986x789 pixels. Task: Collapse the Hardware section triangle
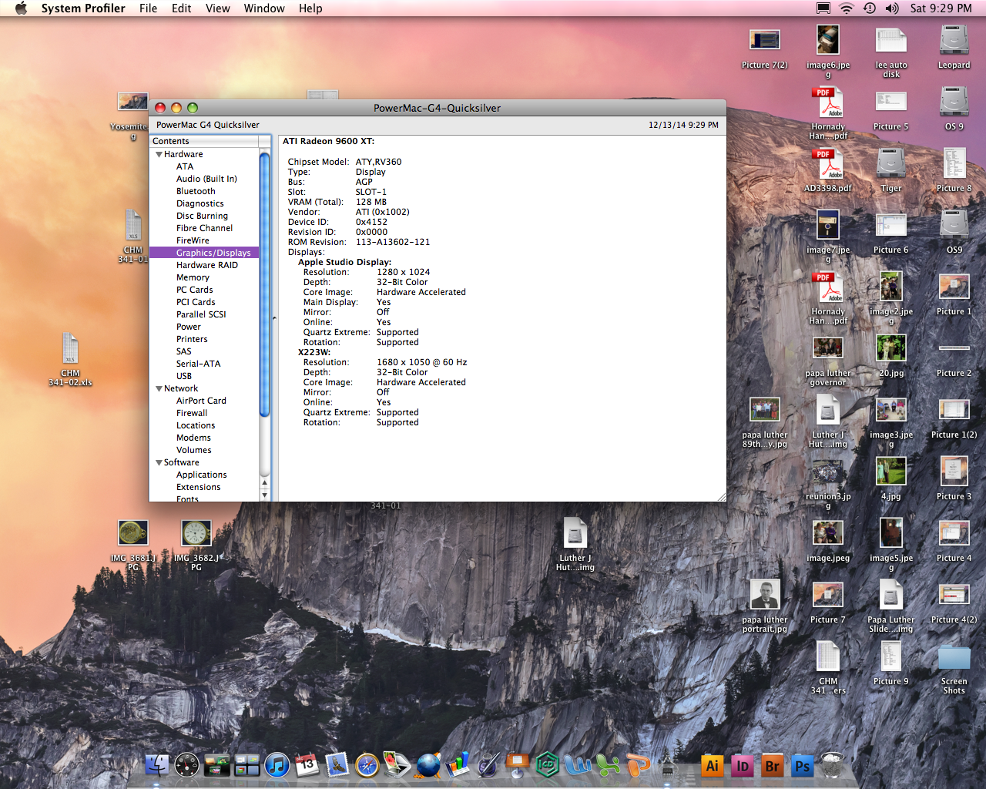159,155
